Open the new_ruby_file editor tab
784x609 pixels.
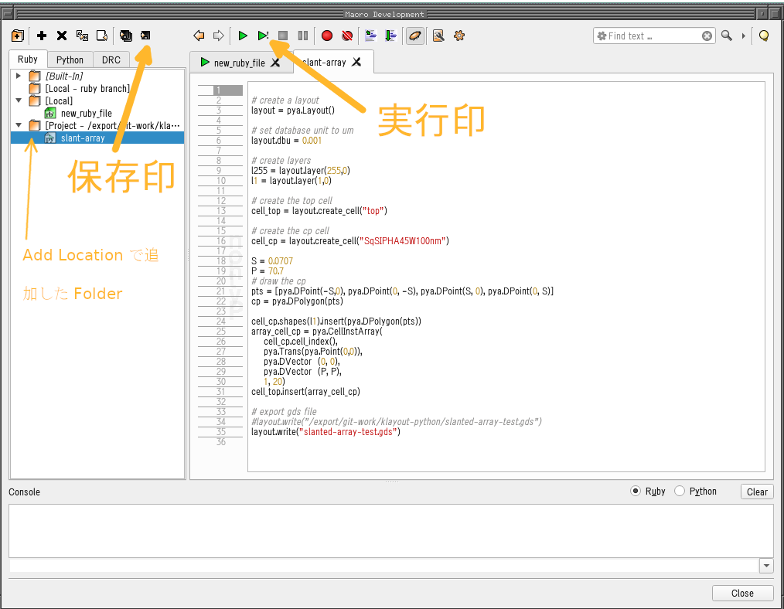(239, 63)
